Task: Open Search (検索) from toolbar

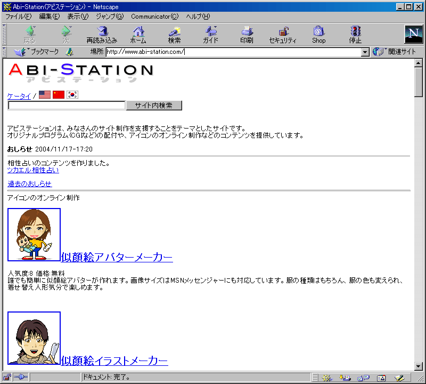Action: coord(175,35)
